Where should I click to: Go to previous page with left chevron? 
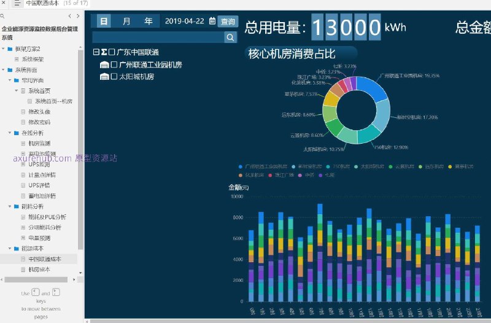[x=69, y=16]
